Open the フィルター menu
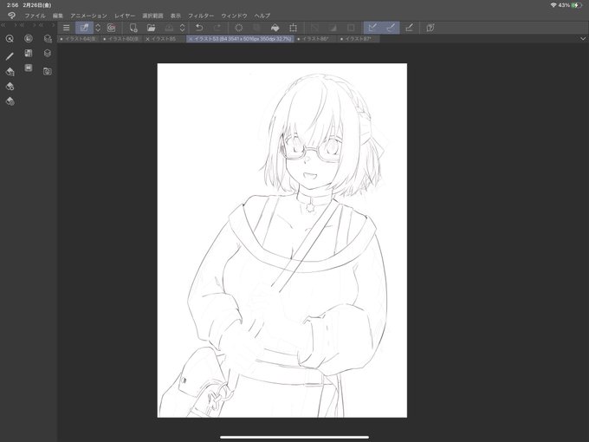Viewport: 589px width, 442px height. pyautogui.click(x=201, y=16)
